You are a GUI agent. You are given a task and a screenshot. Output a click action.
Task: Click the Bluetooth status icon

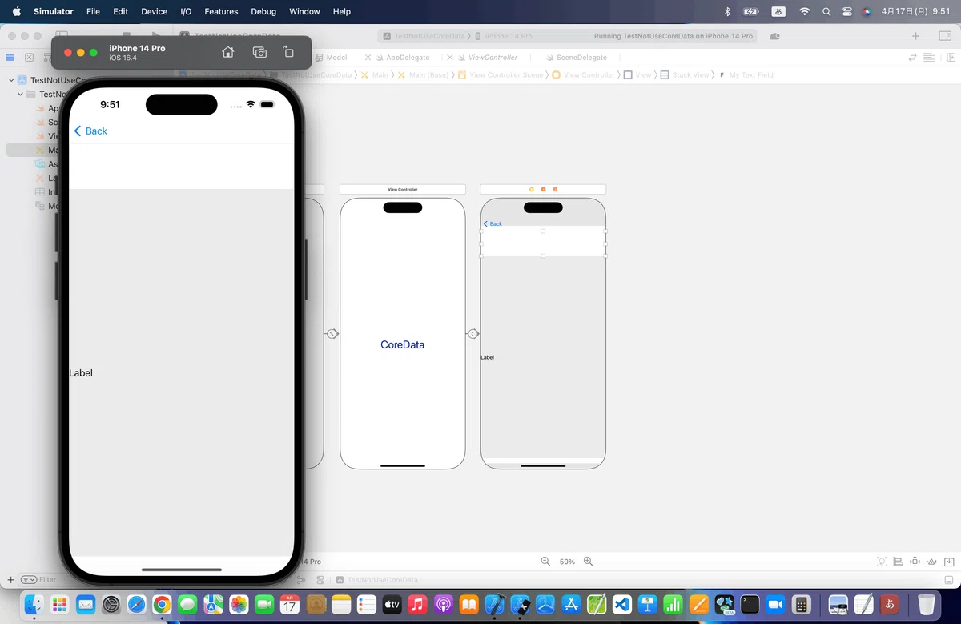pos(727,11)
